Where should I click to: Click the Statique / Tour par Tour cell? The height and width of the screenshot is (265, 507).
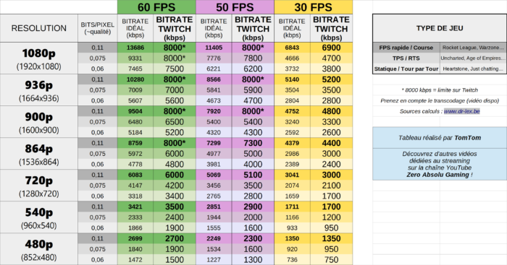point(406,69)
